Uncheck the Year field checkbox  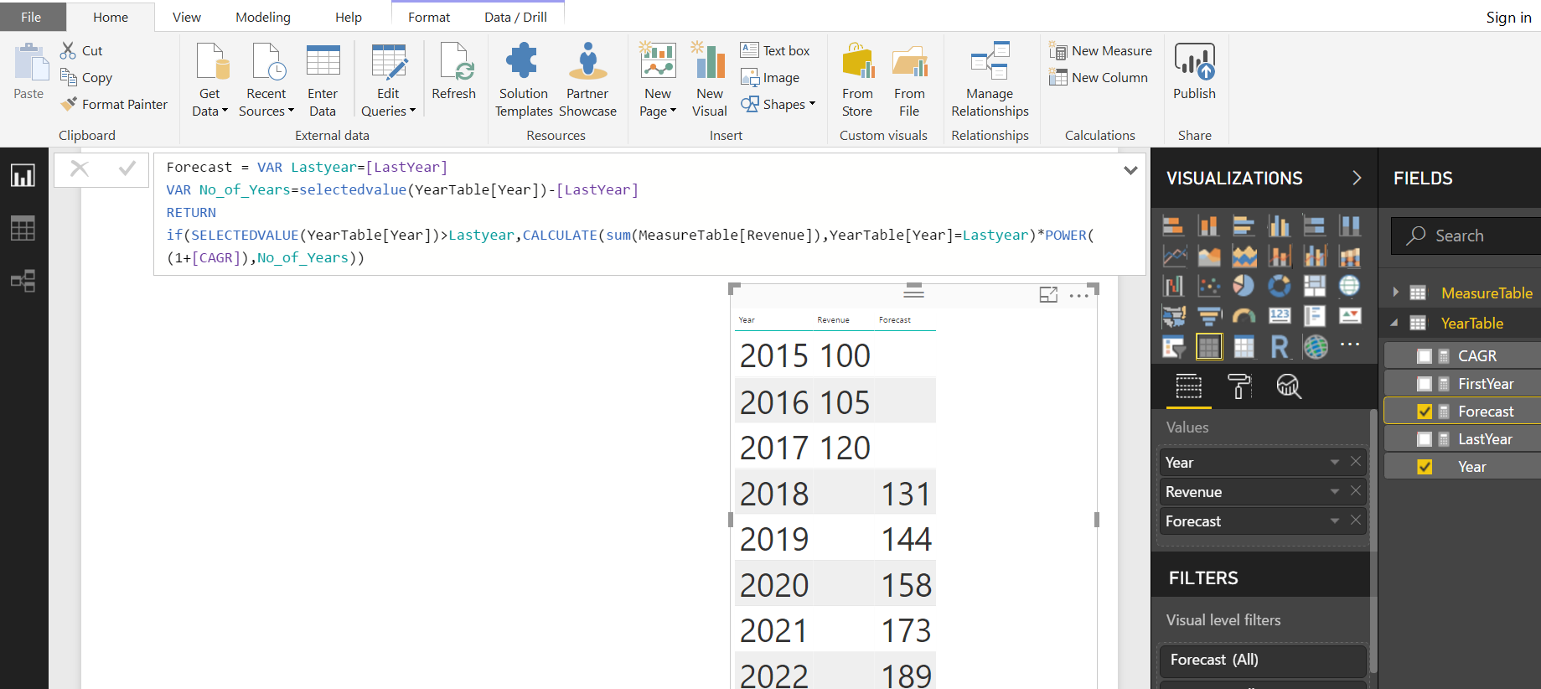click(1425, 467)
